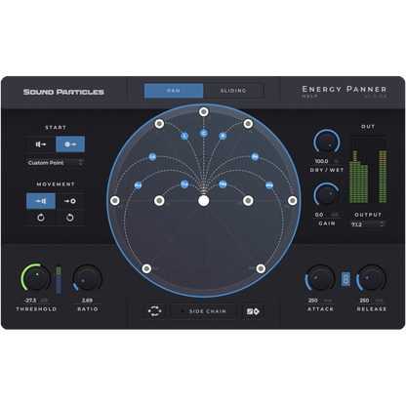406x406 pixels.
Task: Select the speaker-position start mode icon
Action: pyautogui.click(x=41, y=144)
